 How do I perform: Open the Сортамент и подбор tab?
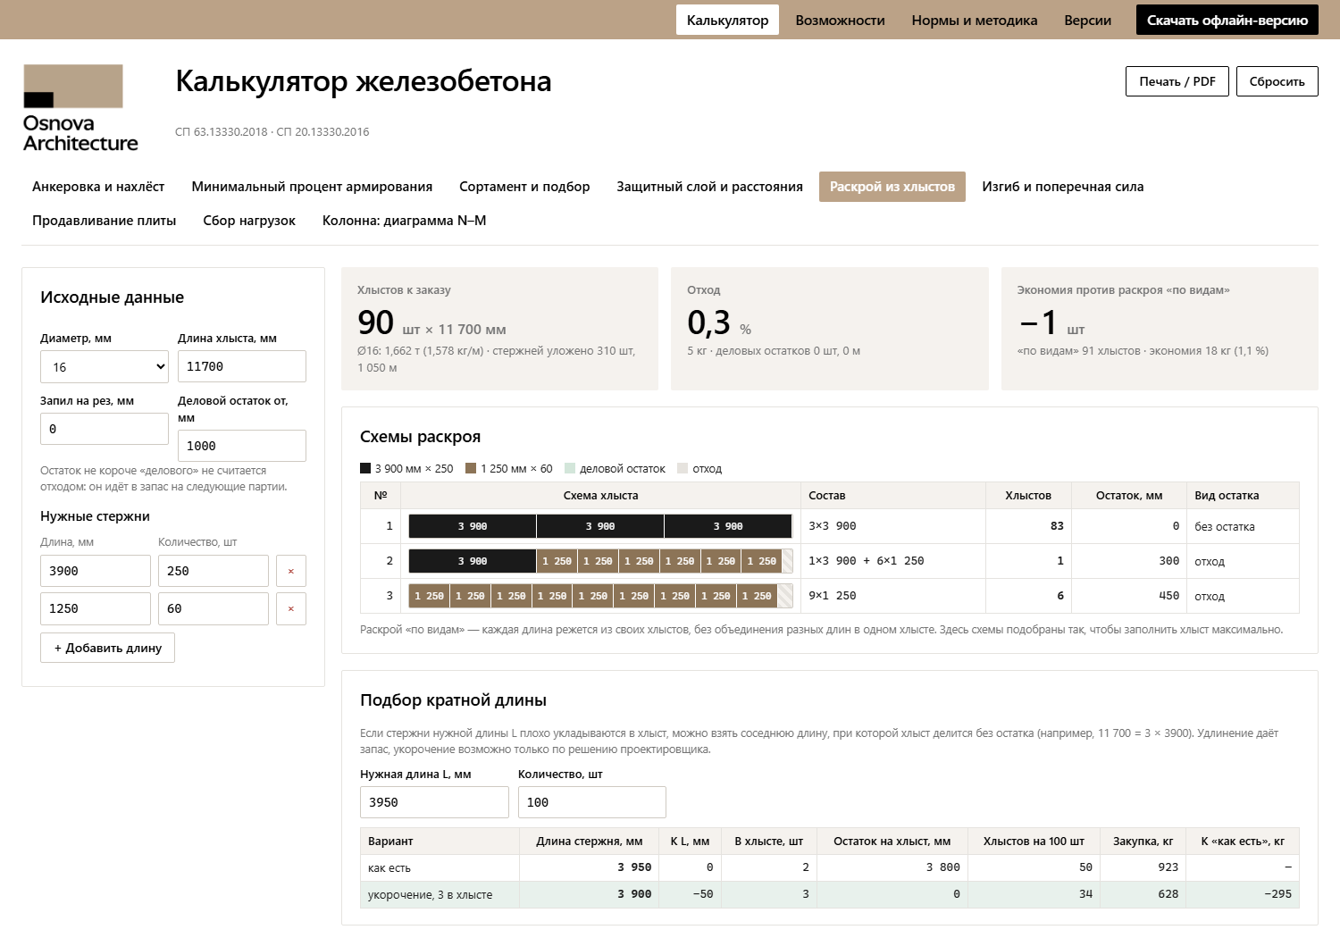(524, 187)
